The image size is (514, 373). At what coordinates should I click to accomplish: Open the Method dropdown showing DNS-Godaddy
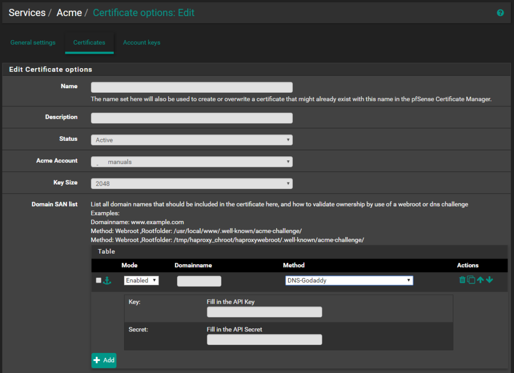[349, 280]
